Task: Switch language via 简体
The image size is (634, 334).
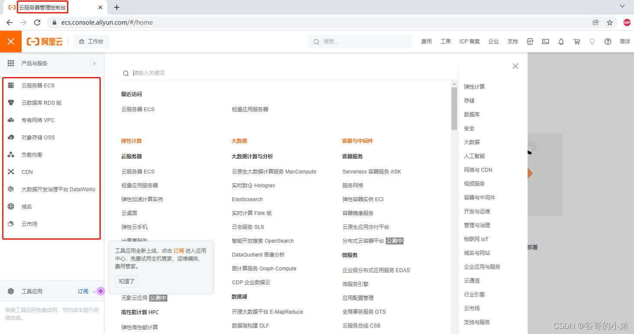Action: pos(625,42)
